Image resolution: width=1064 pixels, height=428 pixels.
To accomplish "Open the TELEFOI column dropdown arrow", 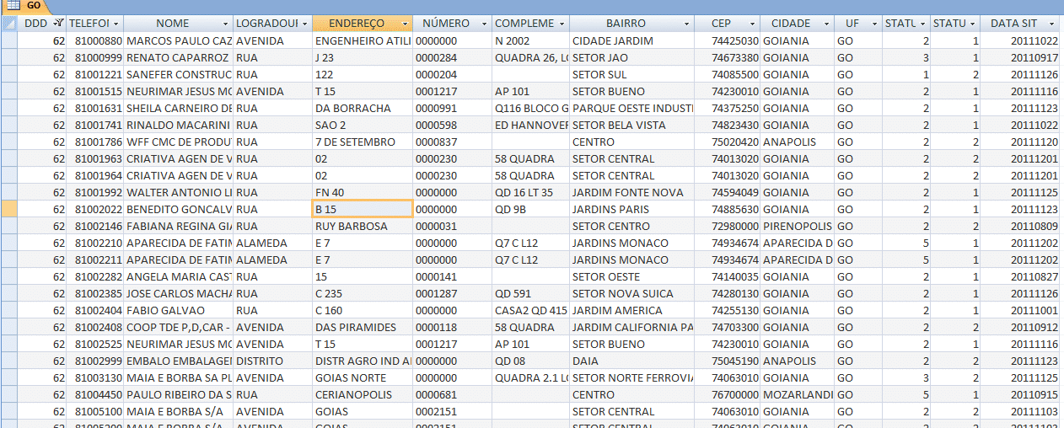I will [x=116, y=24].
